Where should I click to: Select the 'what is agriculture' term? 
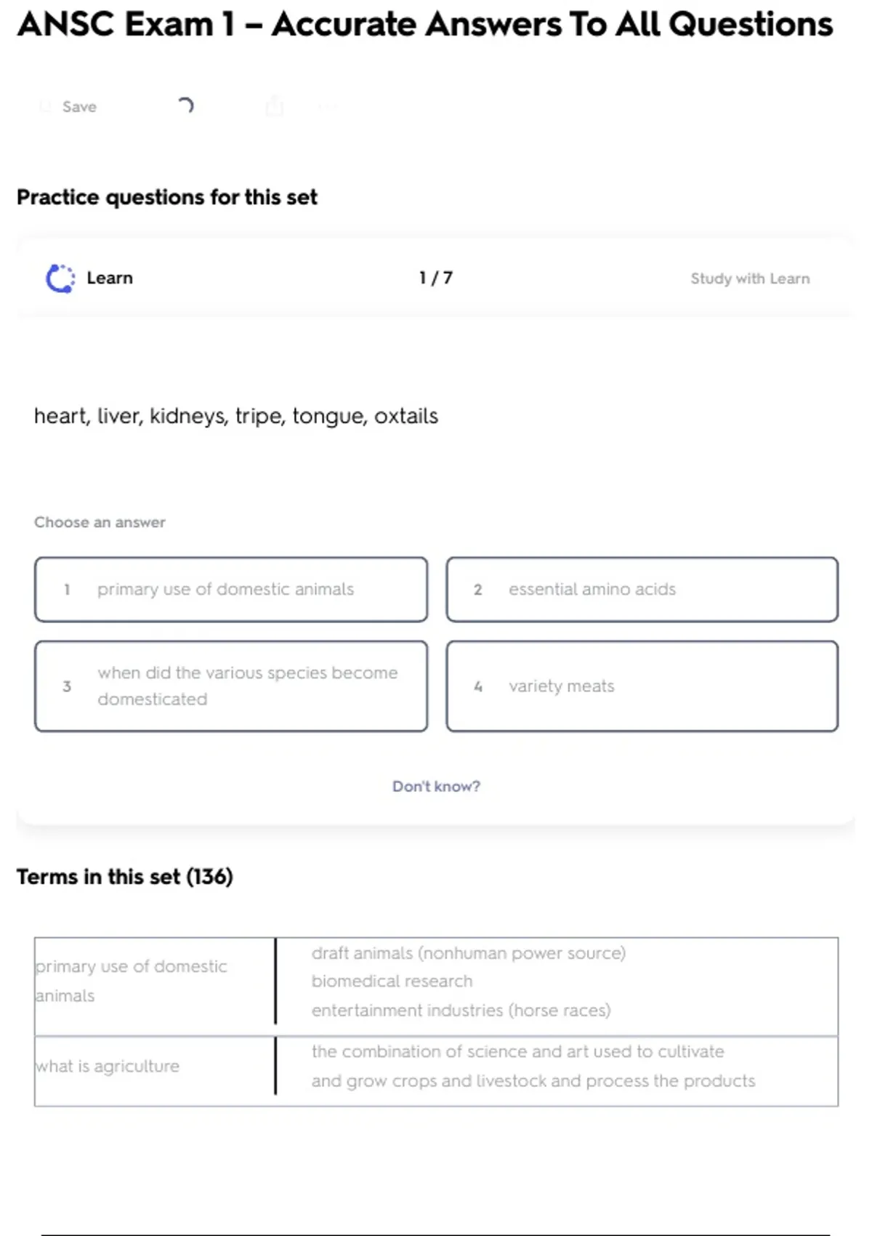pyautogui.click(x=108, y=1067)
